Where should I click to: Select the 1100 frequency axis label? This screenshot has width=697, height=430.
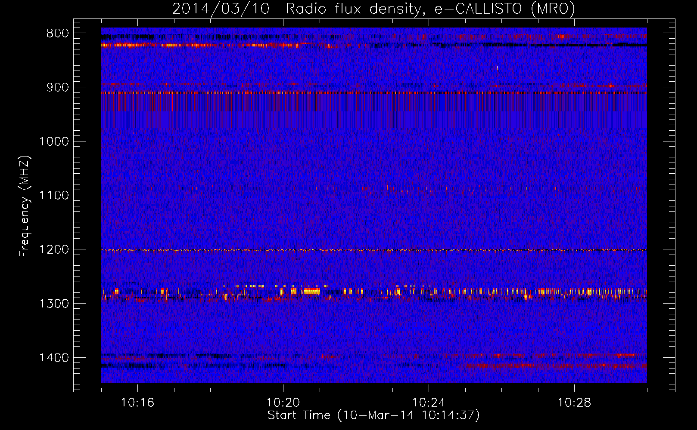[x=54, y=195]
